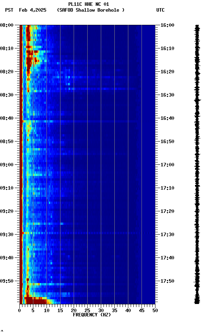This screenshot has width=214, height=335.
Task: Click the 17:10 UTC time label
Action: coord(167,188)
